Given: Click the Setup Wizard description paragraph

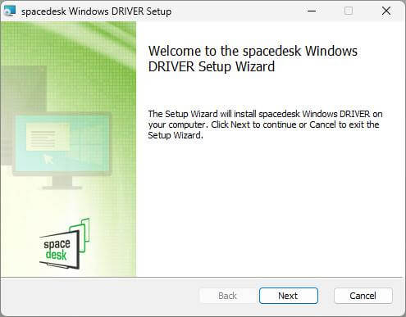Looking at the screenshot, I should 265,125.
